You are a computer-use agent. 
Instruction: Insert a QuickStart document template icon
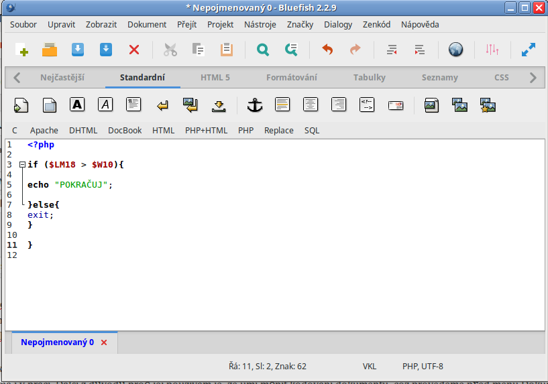pos(21,105)
